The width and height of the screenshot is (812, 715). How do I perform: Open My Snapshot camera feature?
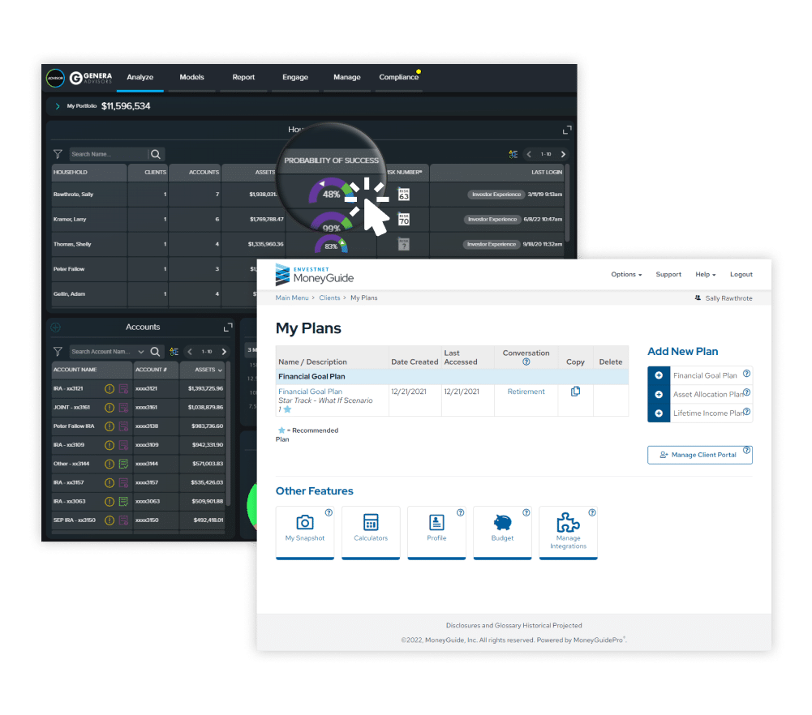305,532
